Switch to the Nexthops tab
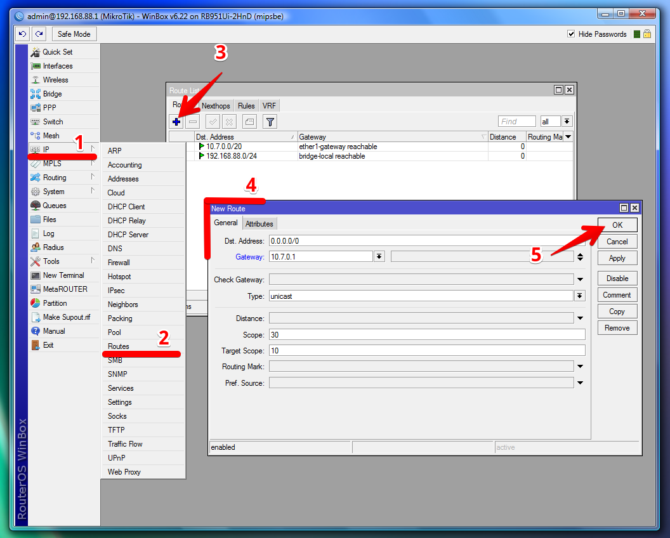Image resolution: width=670 pixels, height=538 pixels. [216, 106]
